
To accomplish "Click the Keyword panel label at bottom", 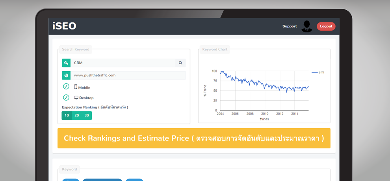I will click(x=69, y=169).
